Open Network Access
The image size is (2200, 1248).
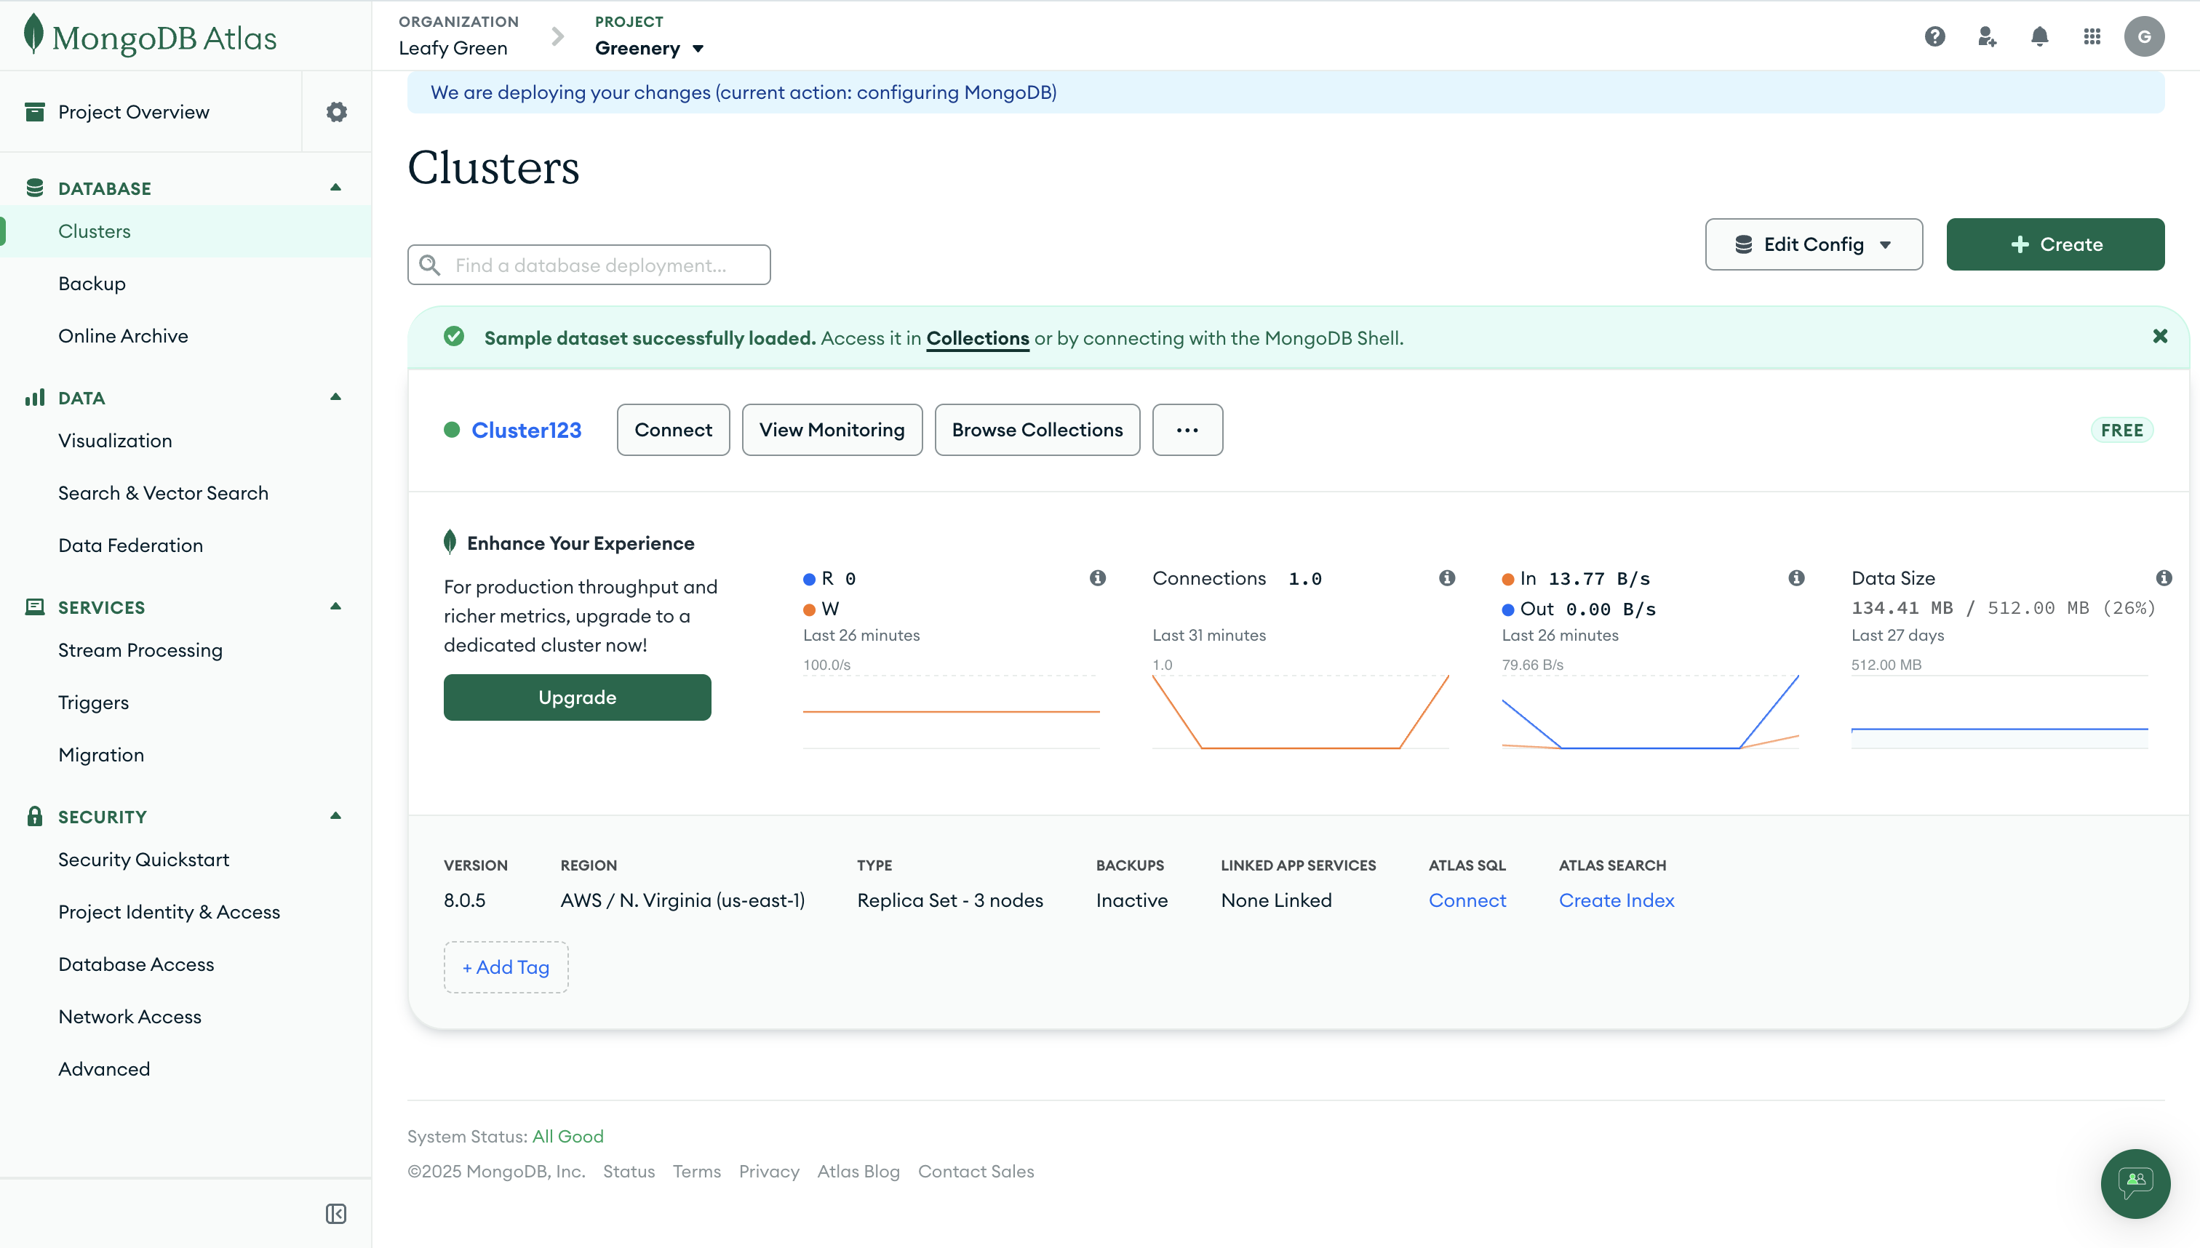pyautogui.click(x=130, y=1017)
